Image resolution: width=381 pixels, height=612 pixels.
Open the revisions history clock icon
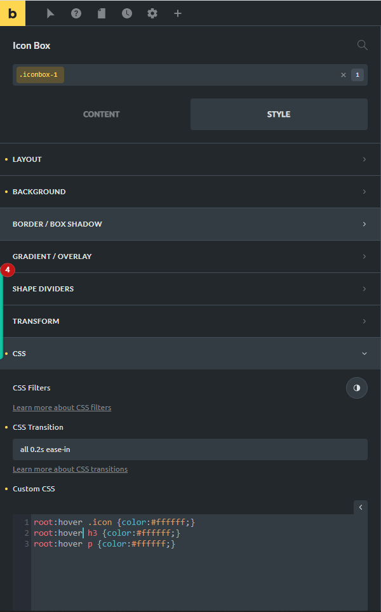click(x=127, y=14)
